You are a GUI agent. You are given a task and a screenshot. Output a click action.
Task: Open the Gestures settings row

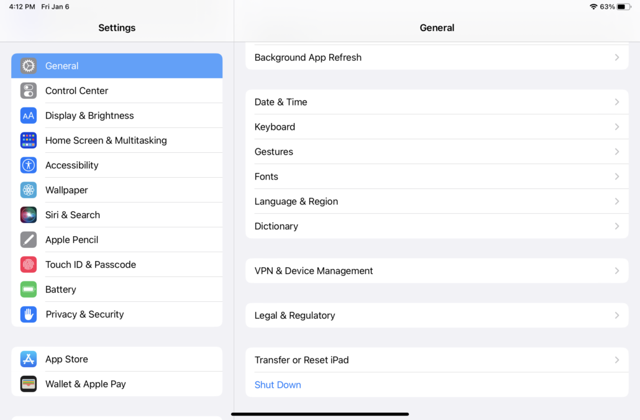tap(435, 152)
